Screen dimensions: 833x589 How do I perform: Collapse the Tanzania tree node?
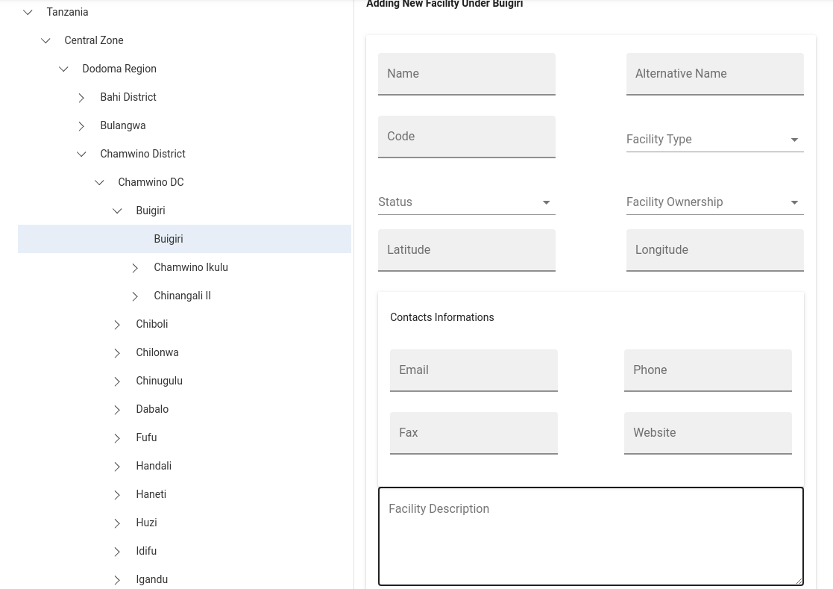(28, 12)
